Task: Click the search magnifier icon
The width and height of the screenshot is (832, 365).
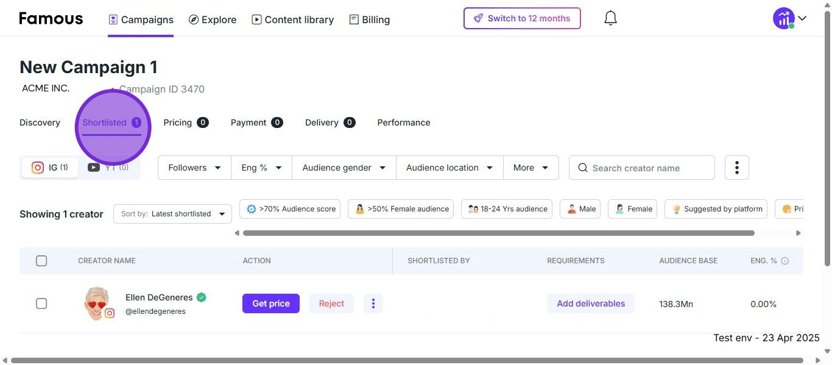Action: click(x=583, y=168)
